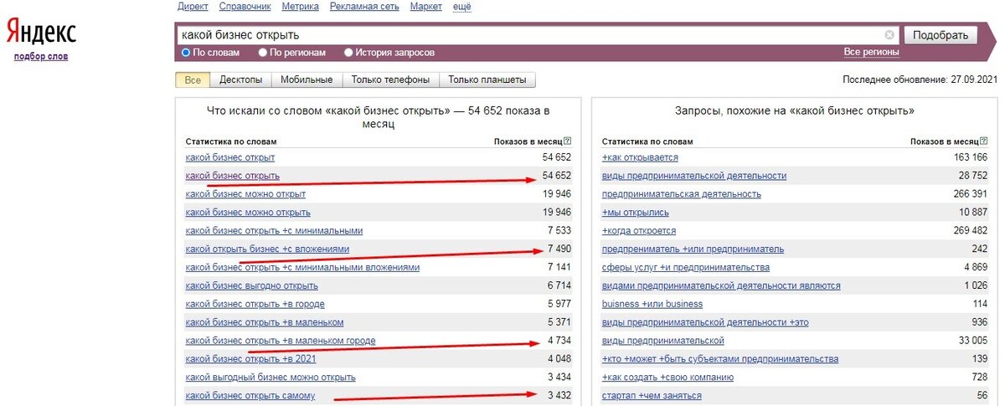The width and height of the screenshot is (1005, 406).
Task: Click the impressions value 163 166
Action: point(969,157)
